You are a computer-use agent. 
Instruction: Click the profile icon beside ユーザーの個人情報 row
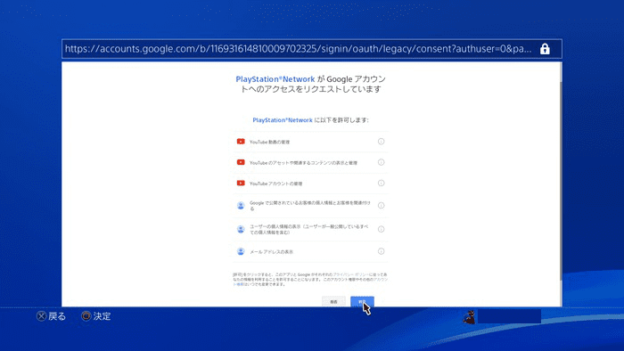241,229
